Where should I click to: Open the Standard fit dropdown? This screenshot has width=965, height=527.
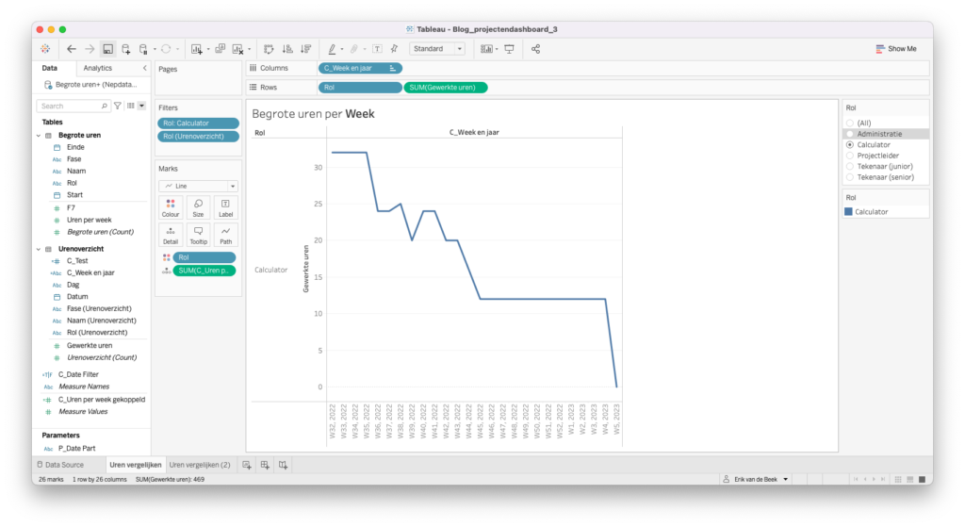coord(437,49)
